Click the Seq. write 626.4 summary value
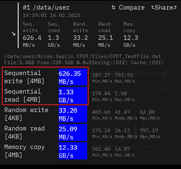Screen dimensions: 181x169 (32, 38)
